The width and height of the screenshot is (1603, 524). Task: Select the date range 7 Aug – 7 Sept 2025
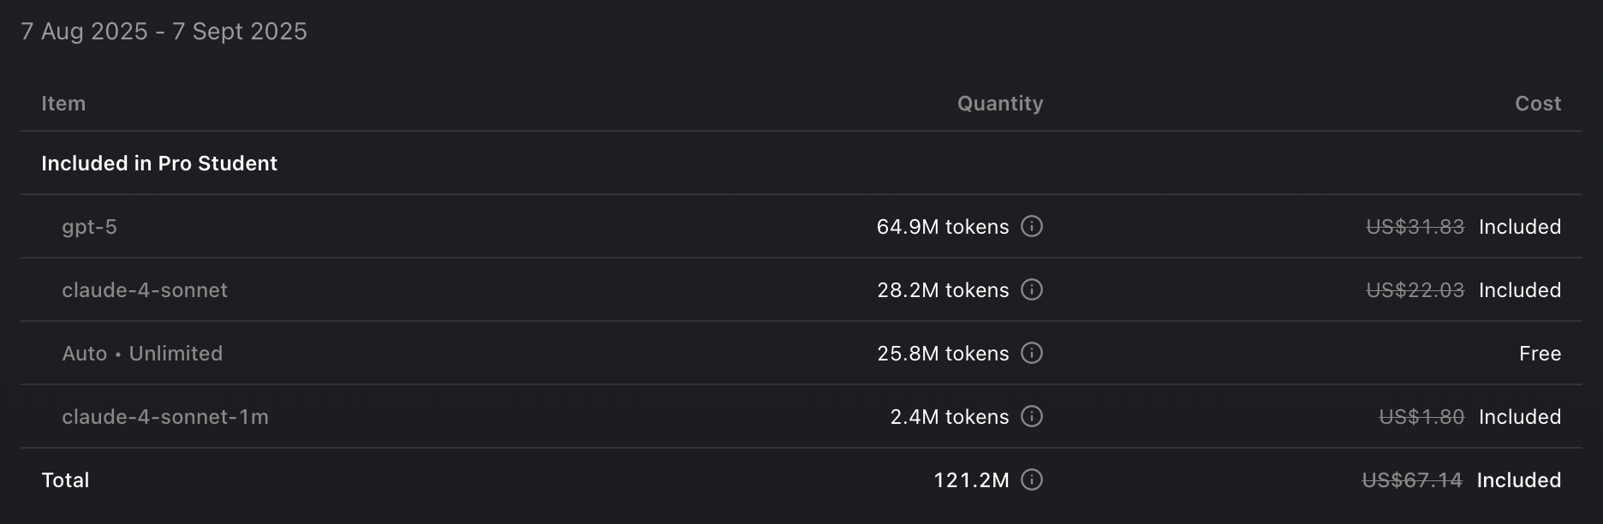click(164, 32)
